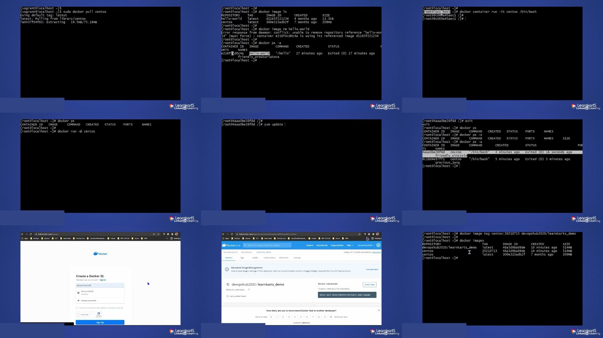Open the Tags tab of repository
The image size is (603, 338).
coord(242,258)
